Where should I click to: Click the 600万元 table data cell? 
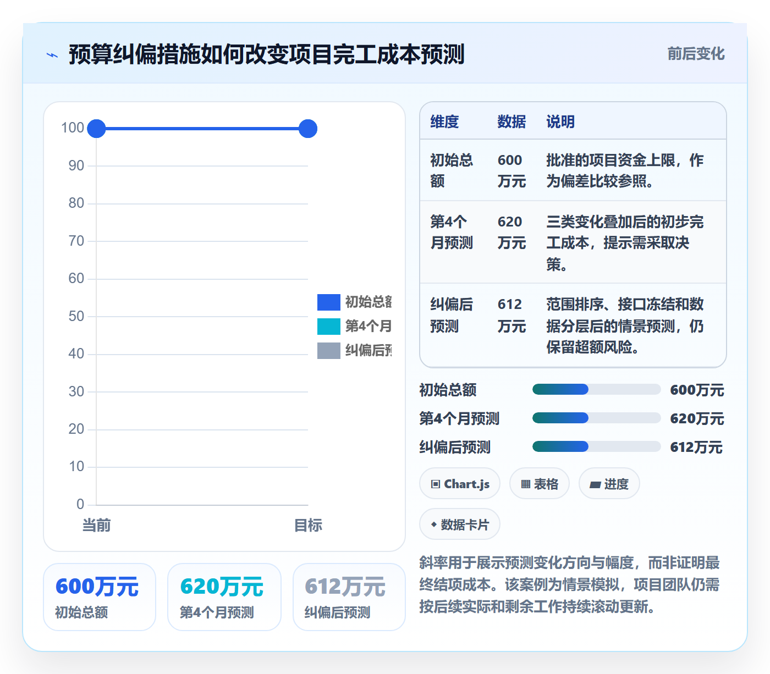512,170
